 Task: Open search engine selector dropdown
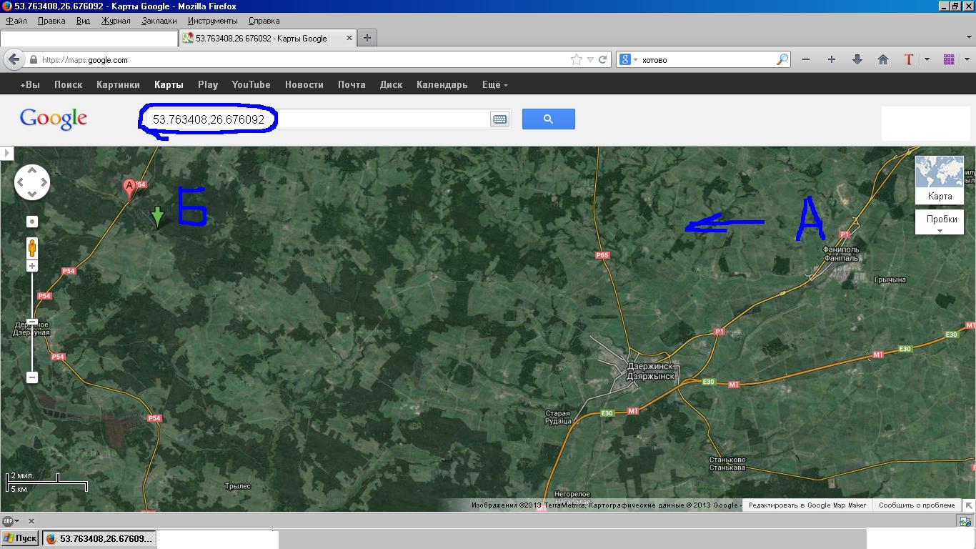tap(628, 60)
